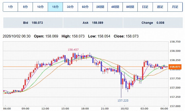Screen dimensions: 185x111
Task: Show the 日足 daily chart
Action: 145,7
